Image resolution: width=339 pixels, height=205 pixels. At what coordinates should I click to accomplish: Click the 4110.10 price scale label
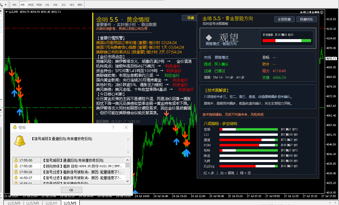(331, 29)
